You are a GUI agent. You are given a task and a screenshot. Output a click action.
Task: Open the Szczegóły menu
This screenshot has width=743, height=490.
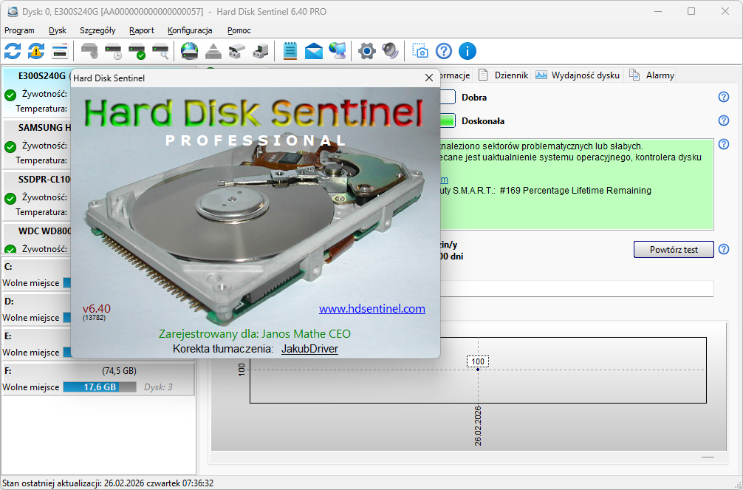pyautogui.click(x=97, y=30)
